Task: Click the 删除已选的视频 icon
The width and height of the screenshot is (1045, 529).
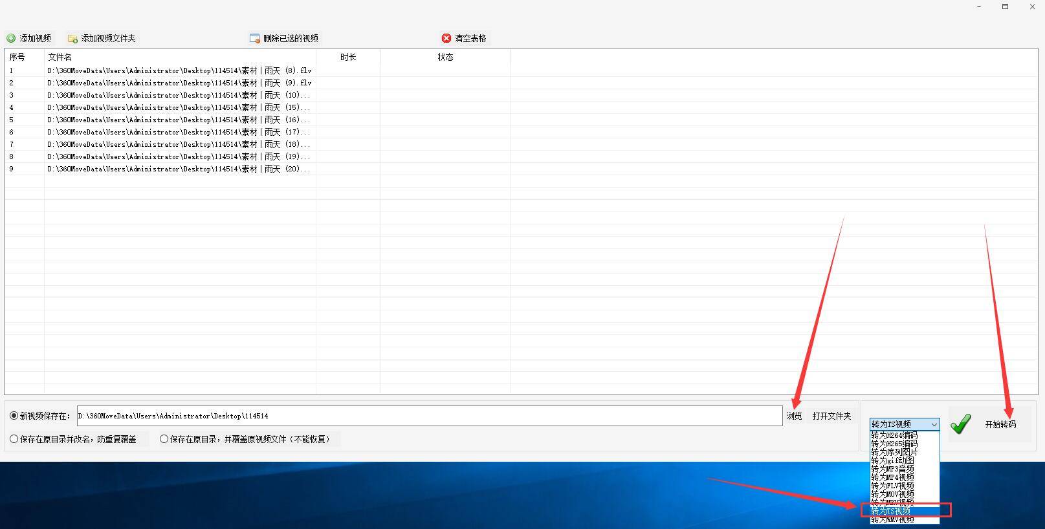Action: click(255, 38)
